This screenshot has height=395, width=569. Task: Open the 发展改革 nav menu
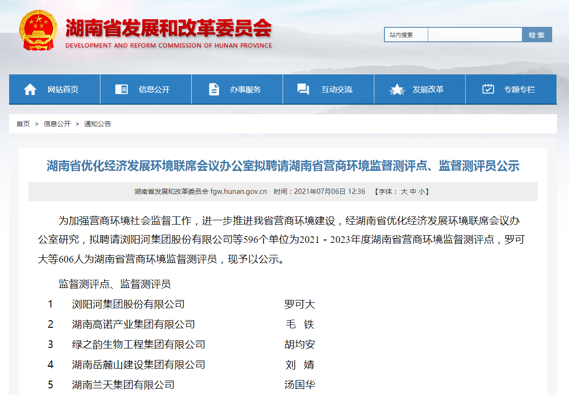coord(420,89)
